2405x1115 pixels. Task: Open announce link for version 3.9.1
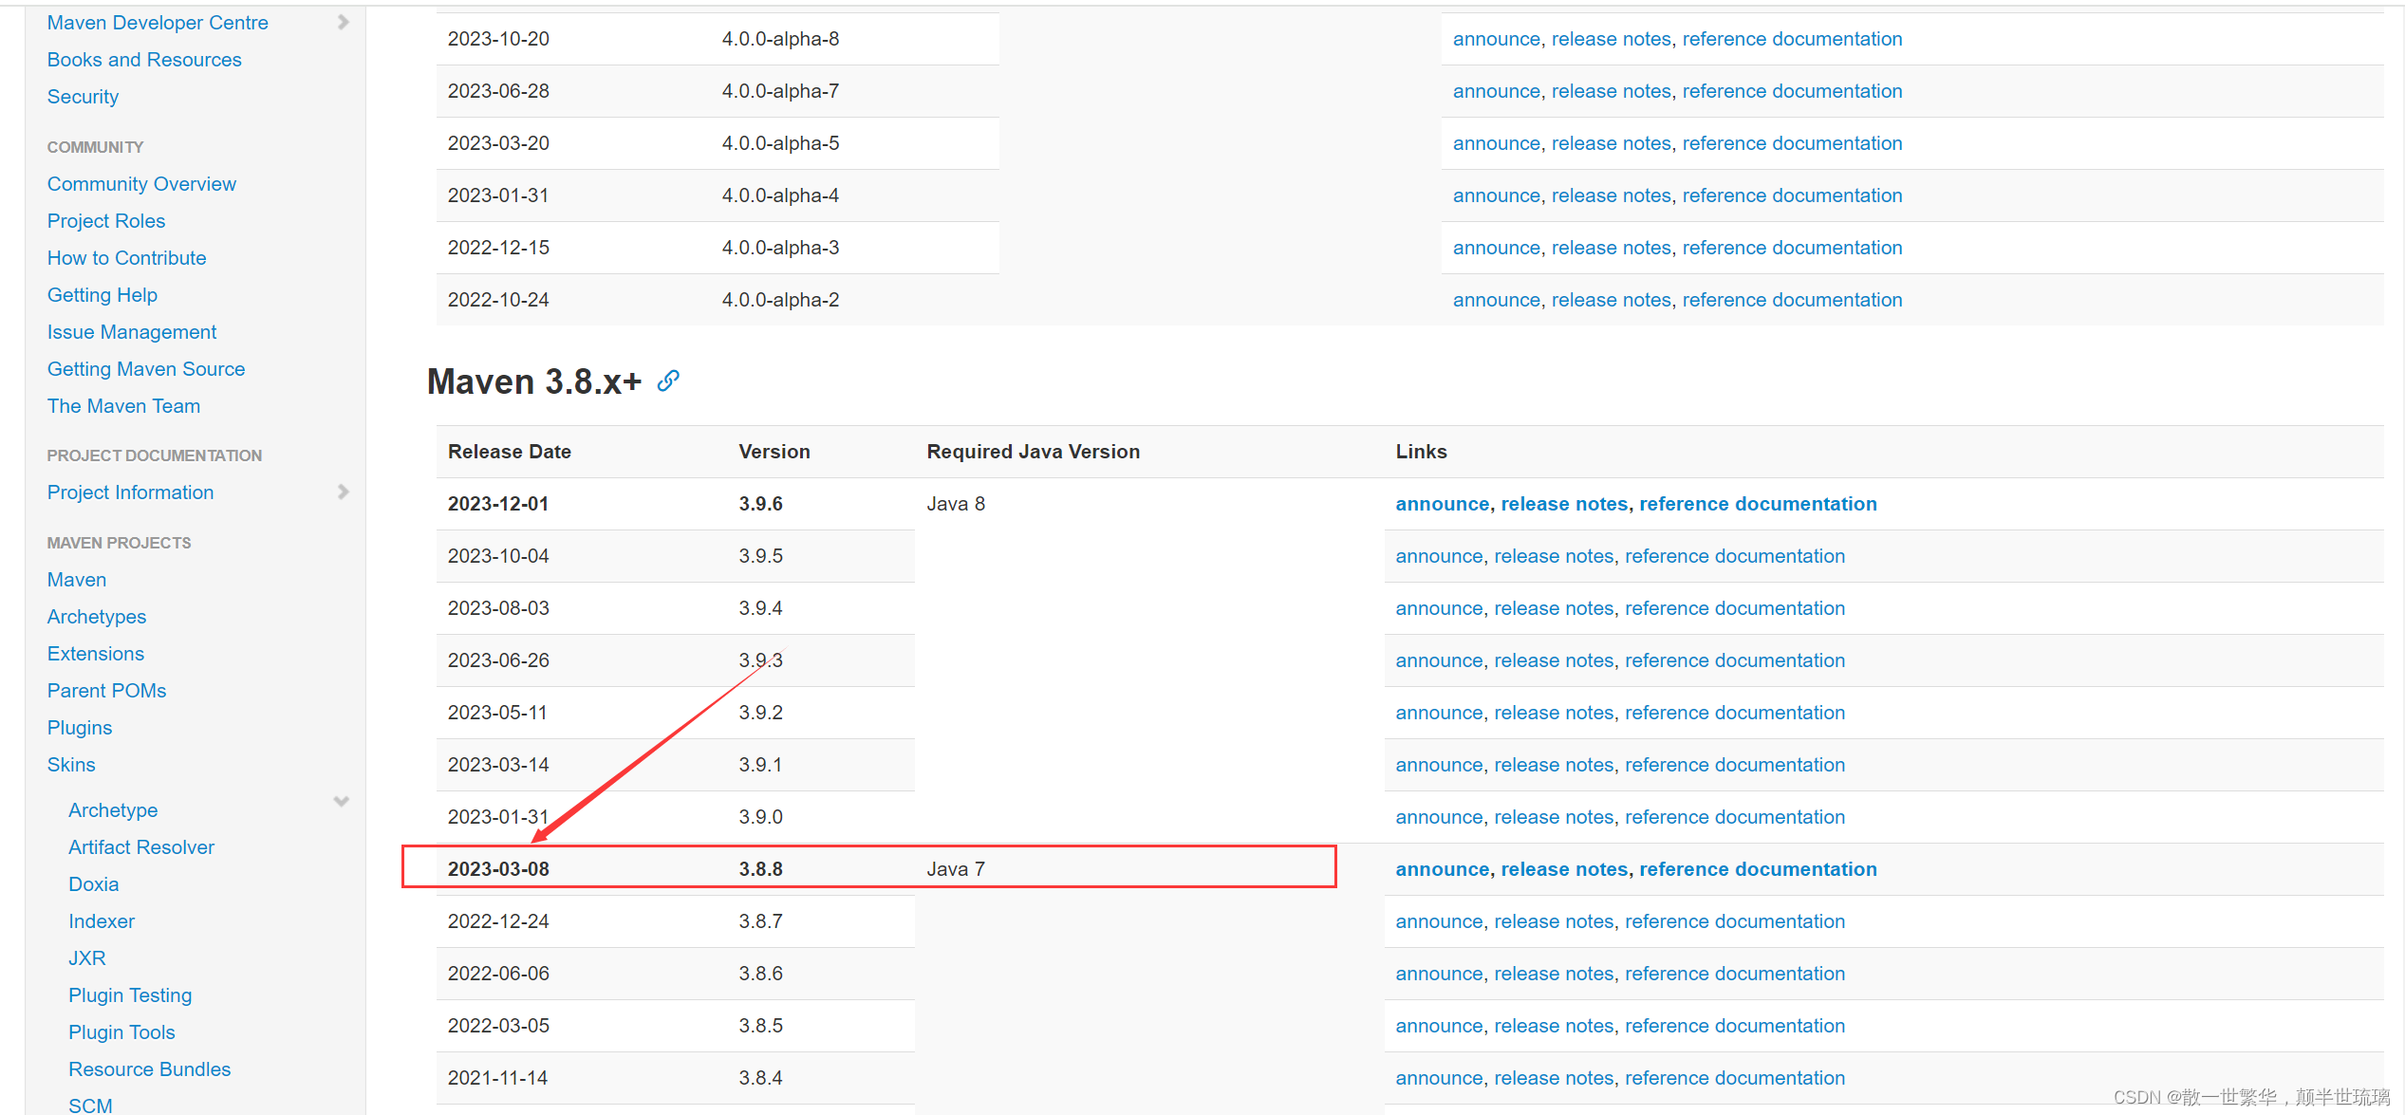point(1439,765)
